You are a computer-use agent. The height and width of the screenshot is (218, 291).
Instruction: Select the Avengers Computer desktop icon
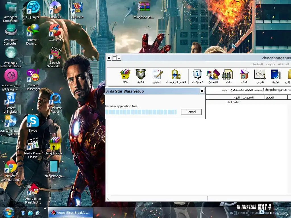click(x=11, y=34)
